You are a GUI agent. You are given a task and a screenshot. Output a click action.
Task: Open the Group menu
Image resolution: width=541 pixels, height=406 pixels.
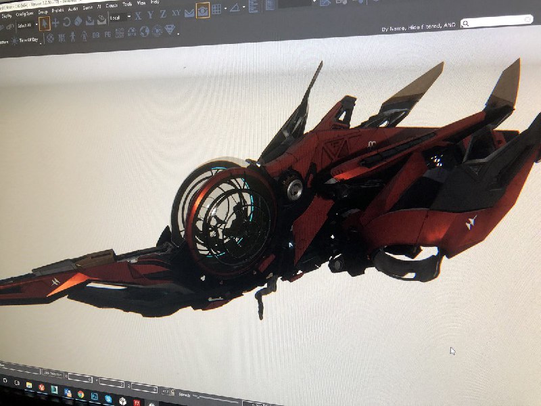43,12
